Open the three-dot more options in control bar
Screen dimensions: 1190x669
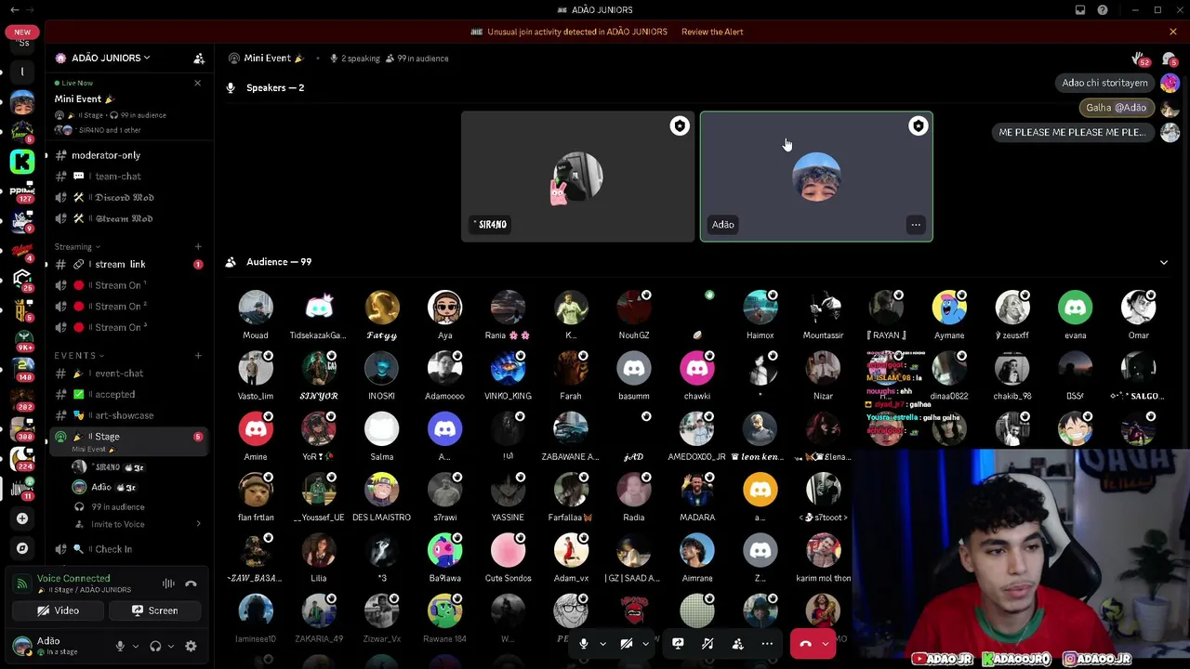pyautogui.click(x=767, y=643)
